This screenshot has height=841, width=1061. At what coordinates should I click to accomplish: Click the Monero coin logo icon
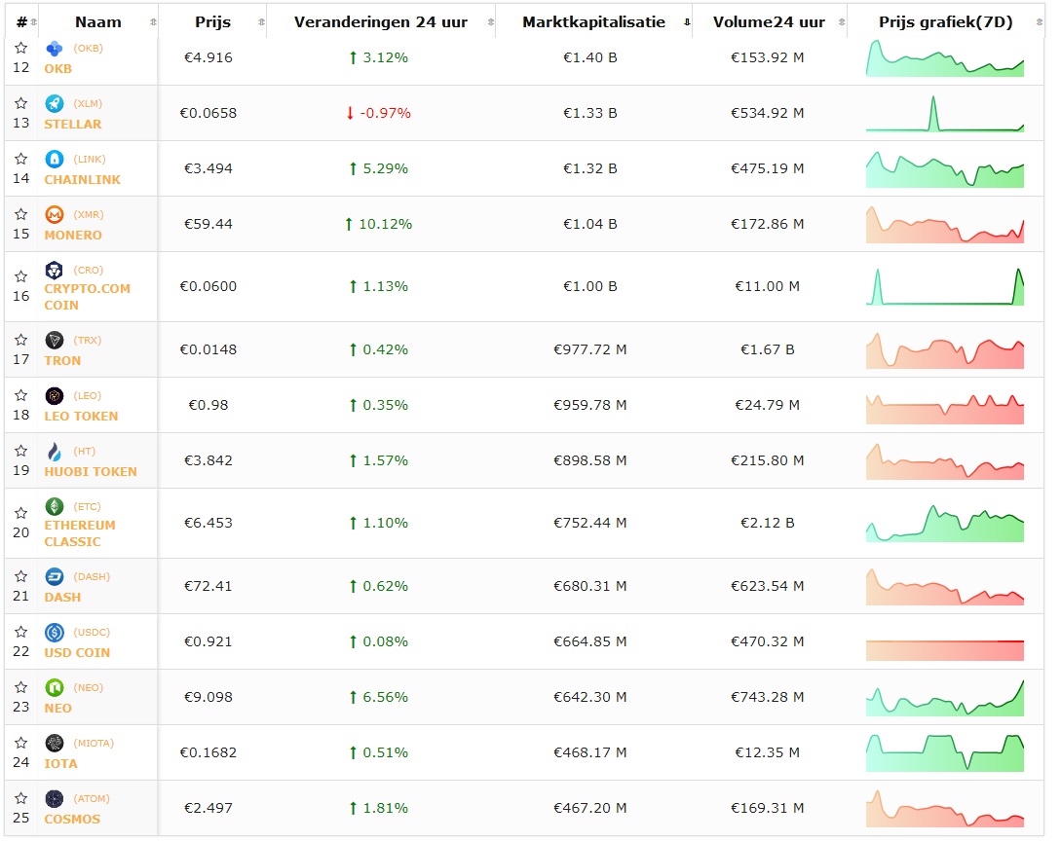[55, 214]
